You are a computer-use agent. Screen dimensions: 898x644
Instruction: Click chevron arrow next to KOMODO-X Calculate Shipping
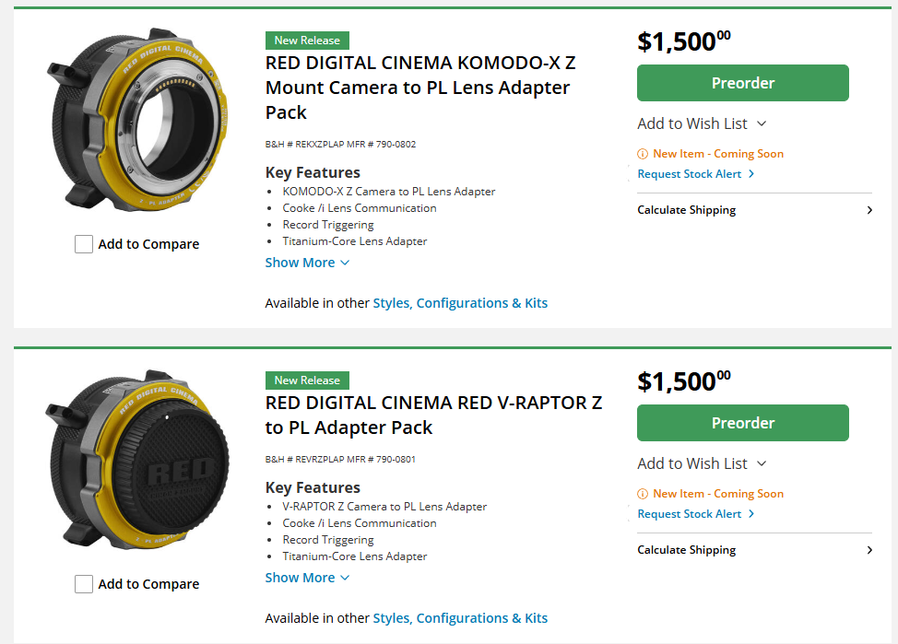[868, 210]
